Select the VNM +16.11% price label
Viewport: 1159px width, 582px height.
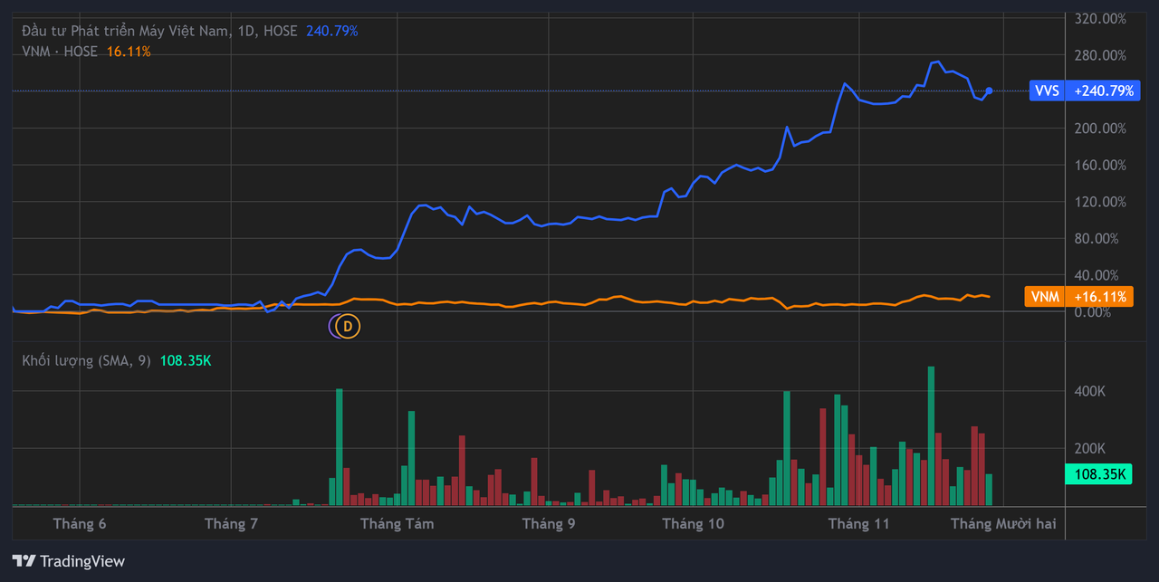[x=1078, y=297]
